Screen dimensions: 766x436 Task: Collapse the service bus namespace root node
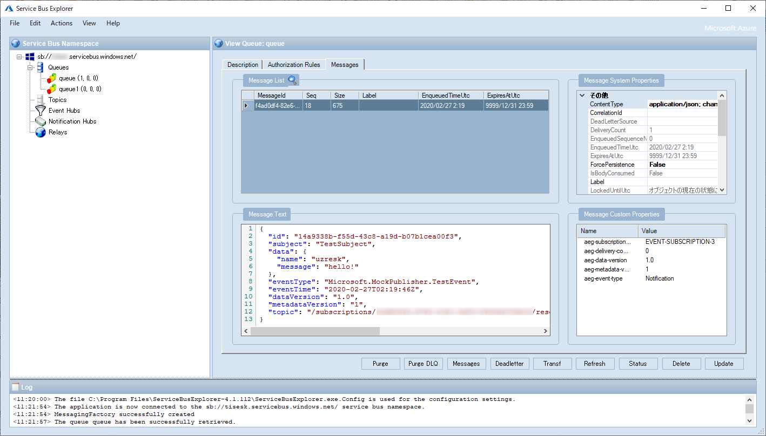[x=19, y=57]
